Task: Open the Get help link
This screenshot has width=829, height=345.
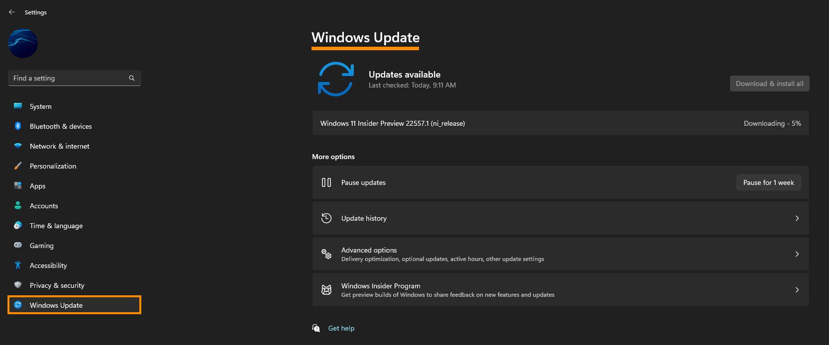Action: (341, 328)
